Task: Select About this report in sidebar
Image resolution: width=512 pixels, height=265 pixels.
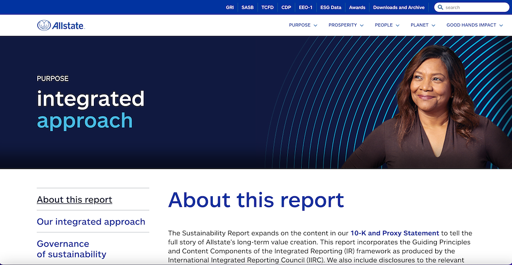Action: [x=75, y=200]
